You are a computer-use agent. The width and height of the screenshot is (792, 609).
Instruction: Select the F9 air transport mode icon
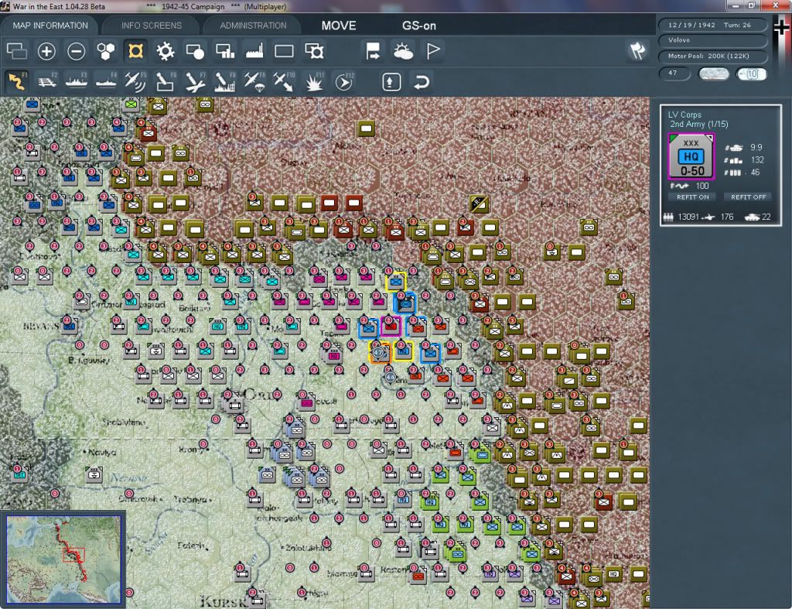pos(254,81)
